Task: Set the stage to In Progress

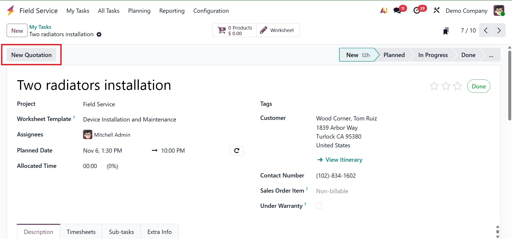Action: pos(433,55)
